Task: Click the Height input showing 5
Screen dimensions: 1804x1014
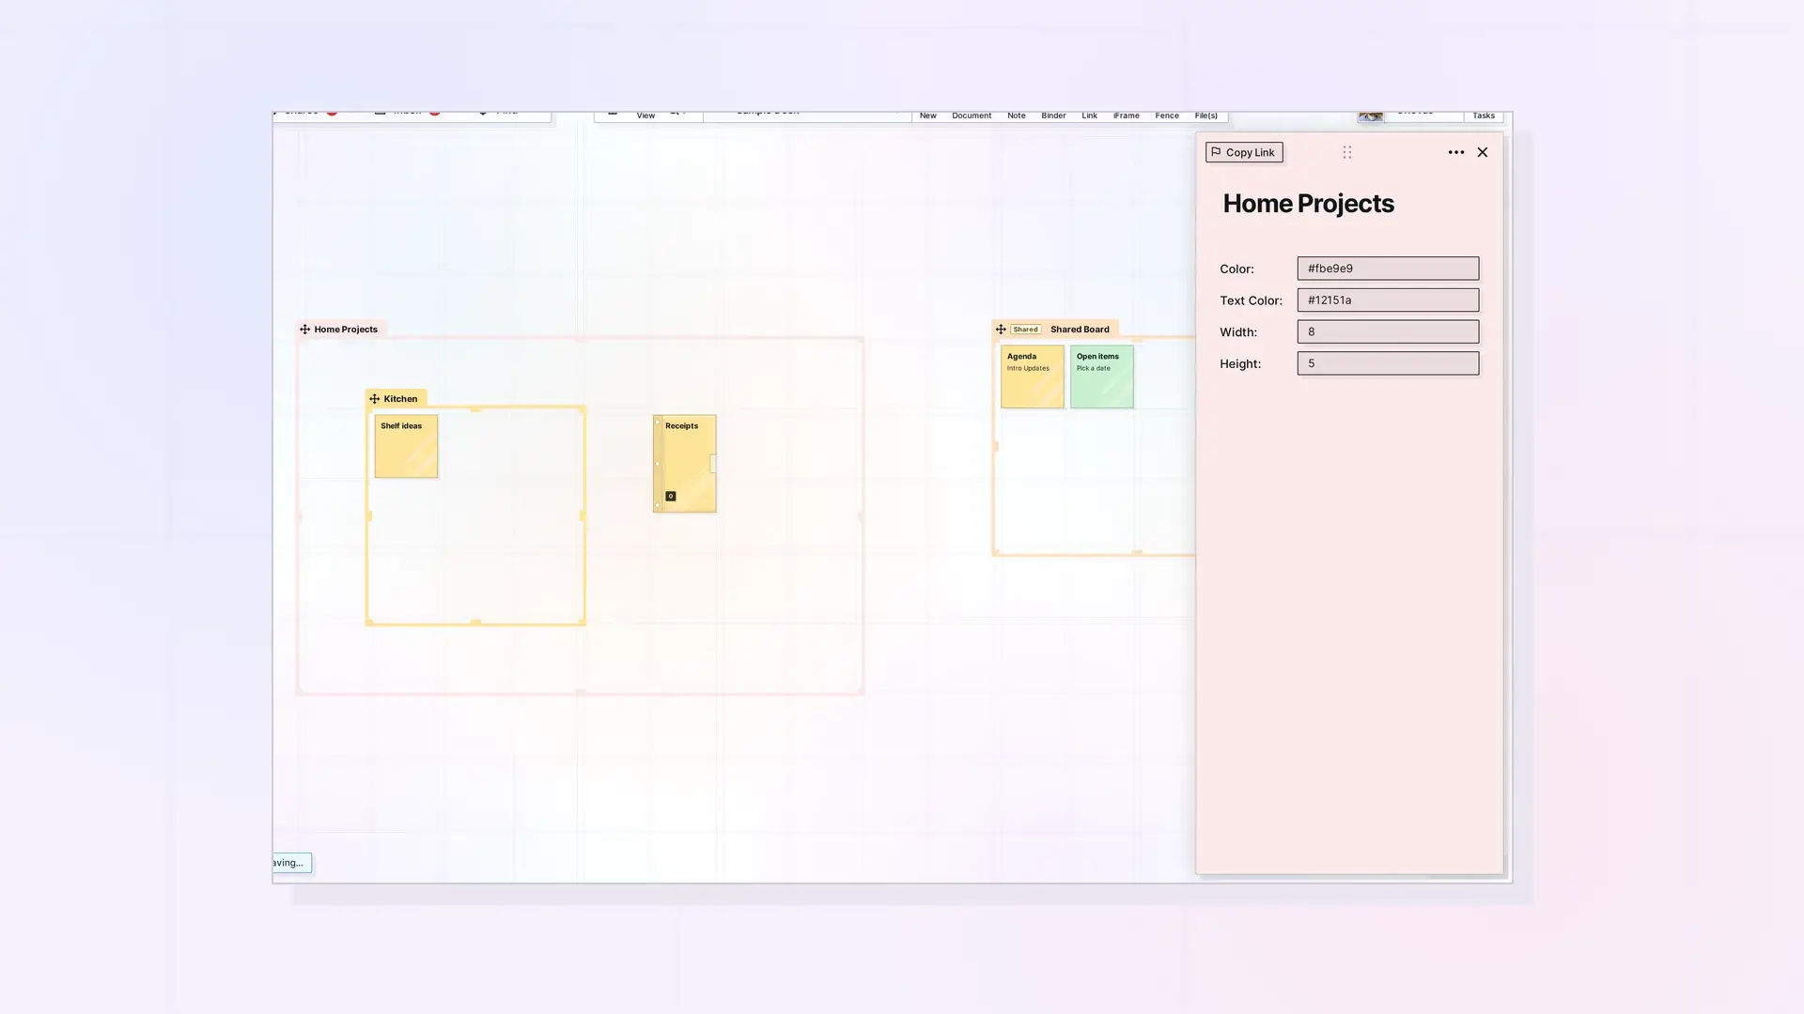Action: coord(1388,363)
